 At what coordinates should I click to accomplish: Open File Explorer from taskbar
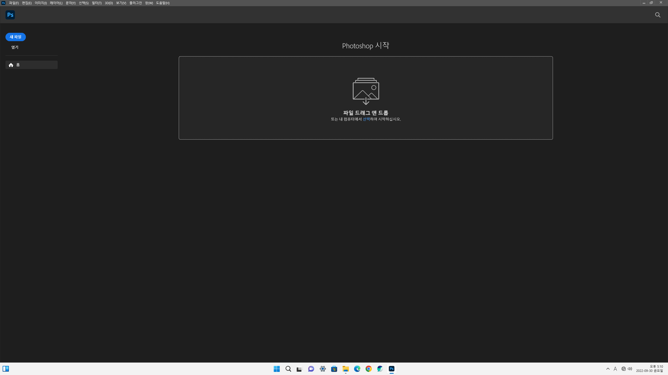(345, 369)
